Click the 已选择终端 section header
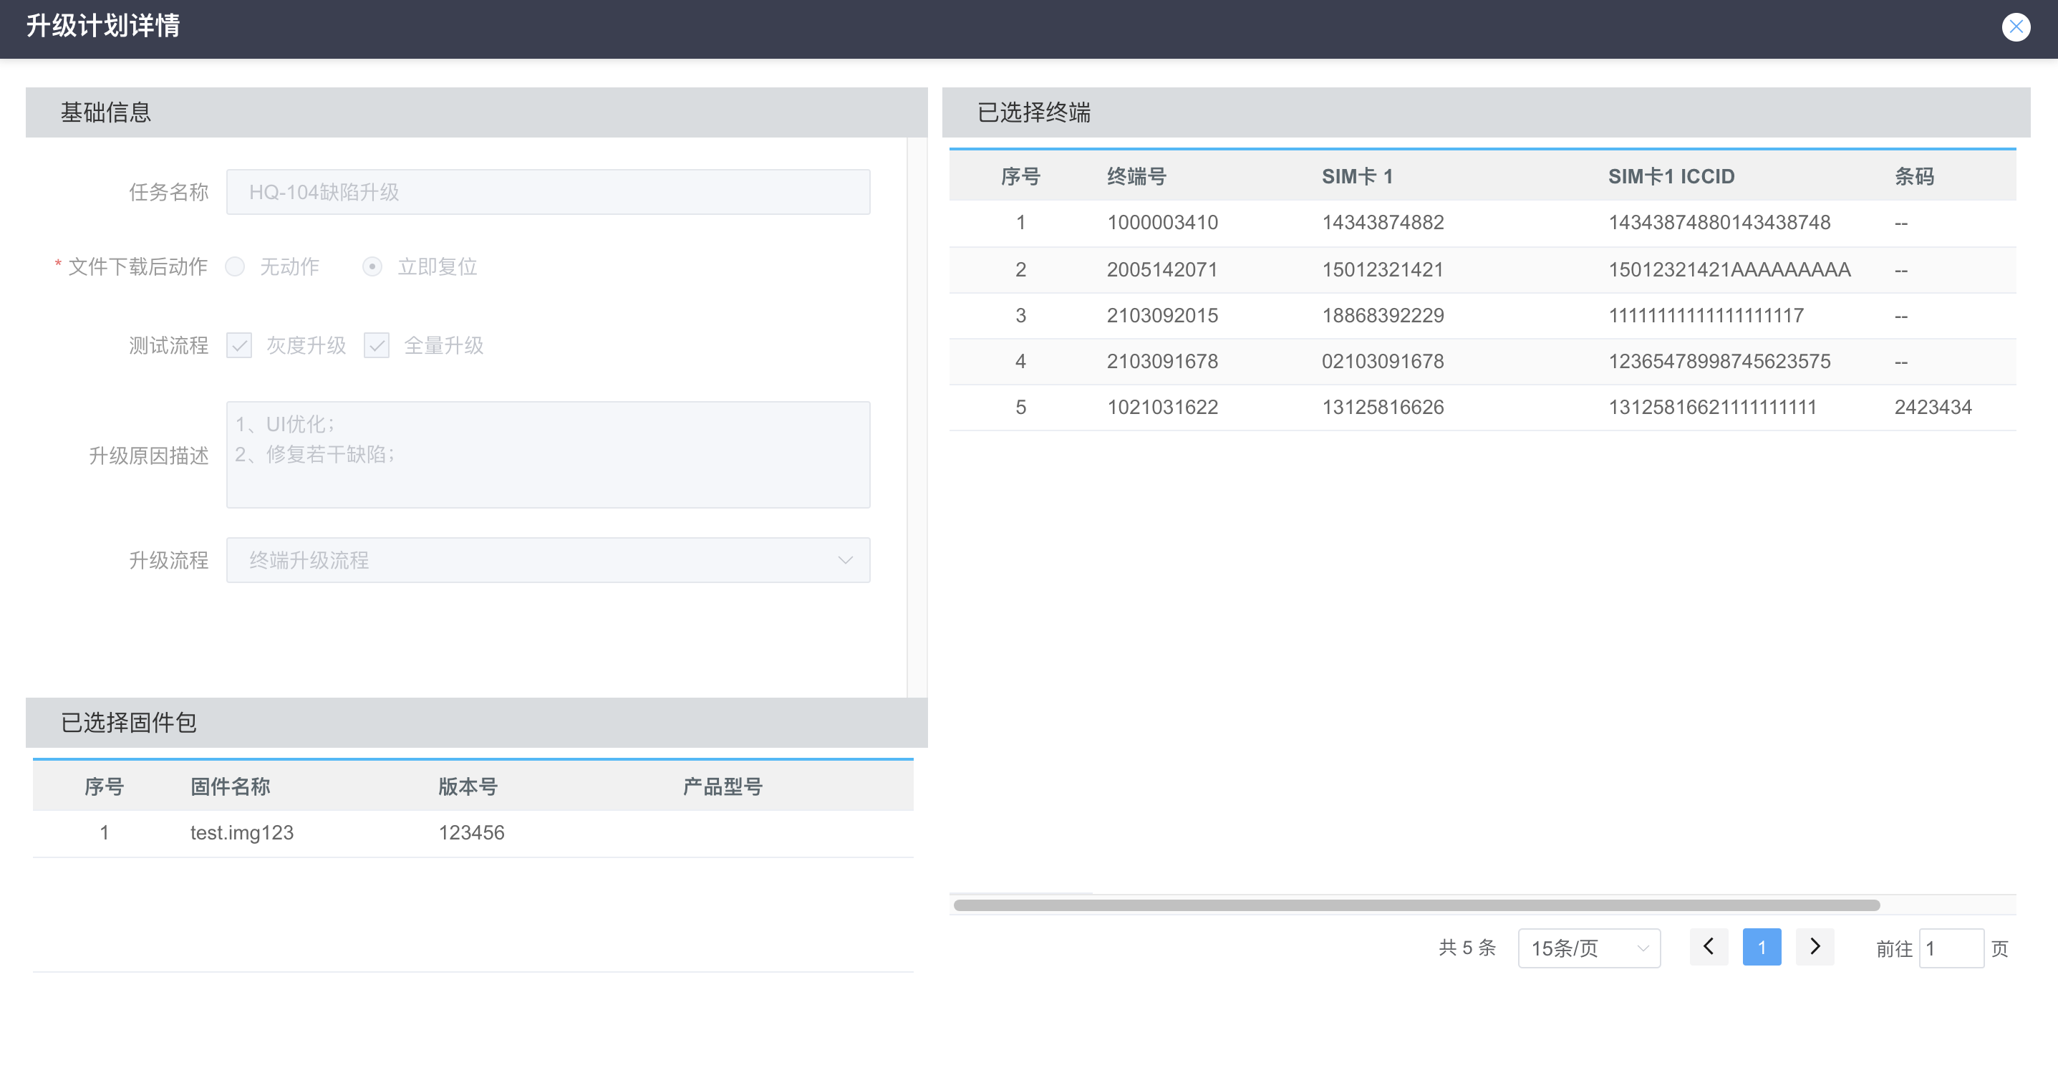The width and height of the screenshot is (2058, 1083). click(x=1486, y=112)
